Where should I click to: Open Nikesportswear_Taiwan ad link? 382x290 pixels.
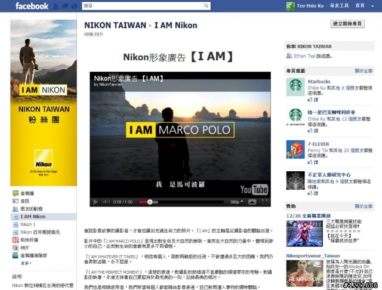point(313,256)
